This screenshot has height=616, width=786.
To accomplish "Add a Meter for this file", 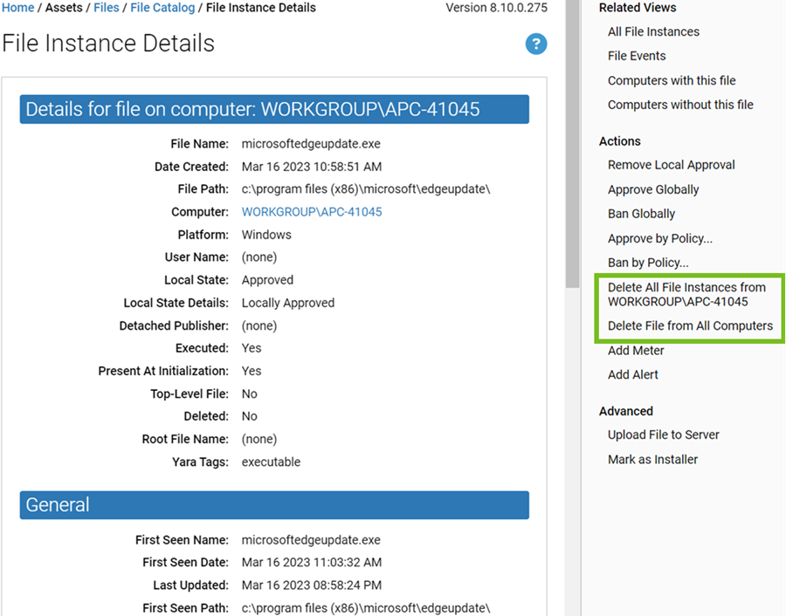I will click(635, 350).
